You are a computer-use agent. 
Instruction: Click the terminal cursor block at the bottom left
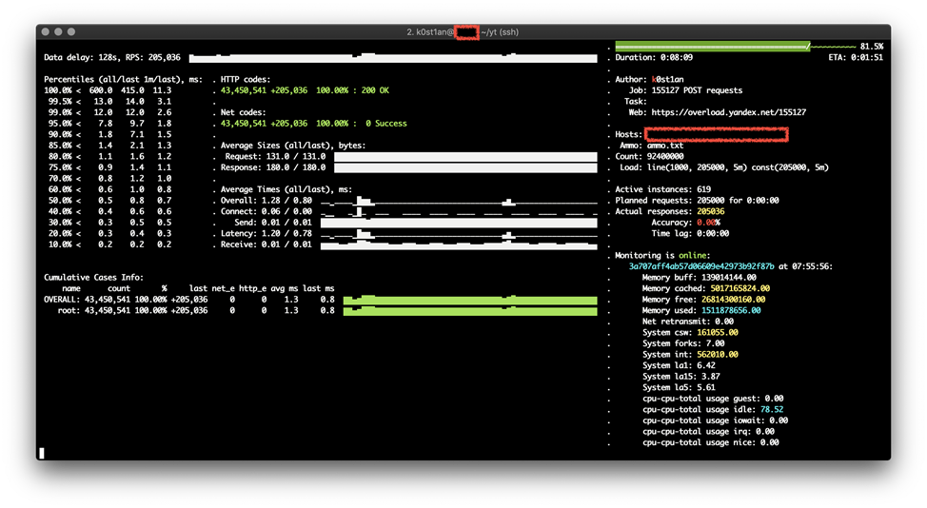pyautogui.click(x=41, y=453)
